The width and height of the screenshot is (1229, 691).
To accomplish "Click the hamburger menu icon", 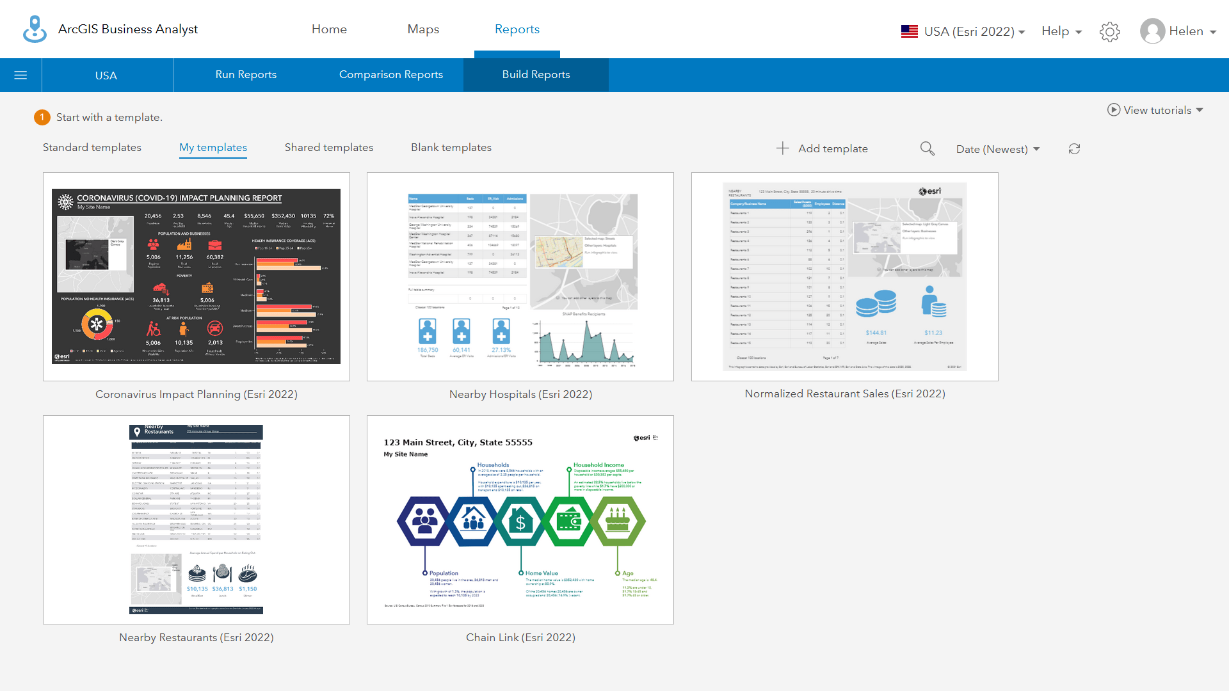I will click(x=20, y=75).
